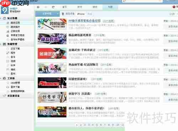Go to pagination page 3
This screenshot has width=178, height=131.
click(x=89, y=125)
